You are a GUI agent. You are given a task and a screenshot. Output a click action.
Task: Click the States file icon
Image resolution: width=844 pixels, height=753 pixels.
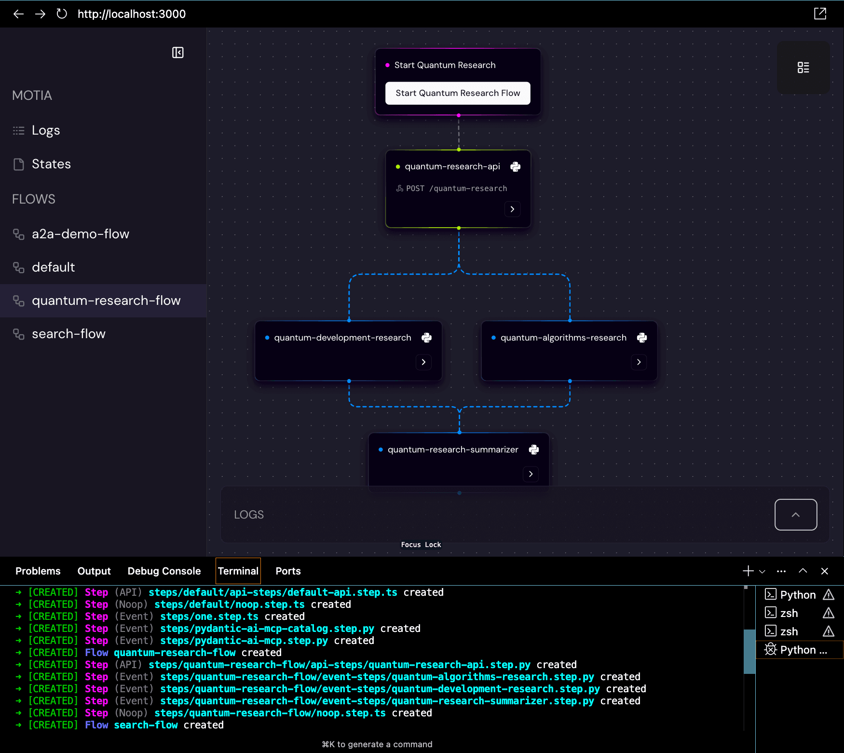coord(19,164)
